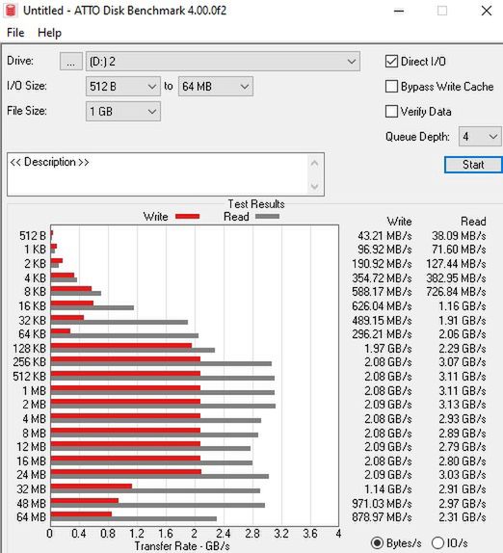Click the gray Read legend swatch
Image resolution: width=503 pixels, height=553 pixels.
click(x=267, y=217)
